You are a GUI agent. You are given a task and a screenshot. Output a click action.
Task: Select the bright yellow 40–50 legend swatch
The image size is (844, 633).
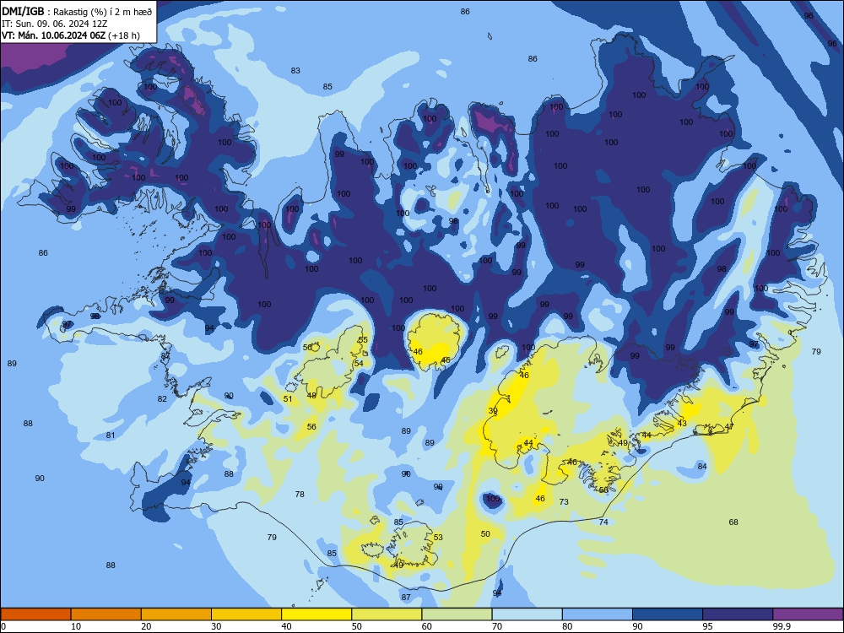pyautogui.click(x=316, y=614)
